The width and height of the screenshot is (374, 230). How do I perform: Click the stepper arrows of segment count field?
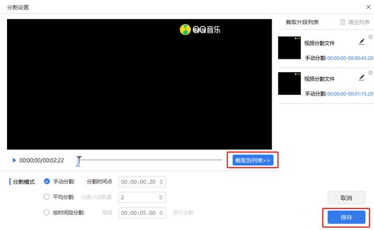coord(161,197)
